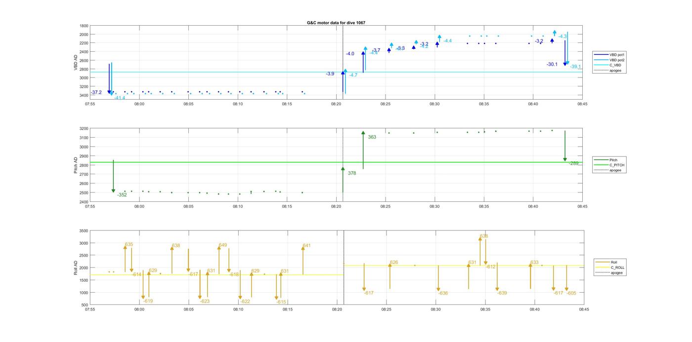Click the "-618" roll data label
This screenshot has height=342, width=692.
point(234,274)
